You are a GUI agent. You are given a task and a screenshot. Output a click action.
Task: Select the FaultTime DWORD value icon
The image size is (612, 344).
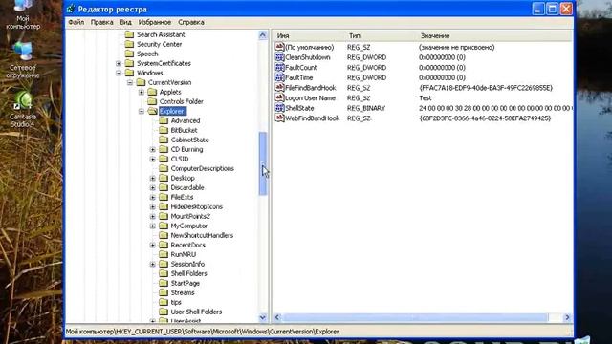point(279,77)
